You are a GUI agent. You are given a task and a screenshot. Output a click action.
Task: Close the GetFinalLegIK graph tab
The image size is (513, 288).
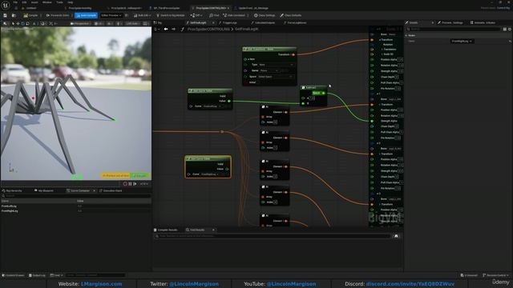[213, 23]
